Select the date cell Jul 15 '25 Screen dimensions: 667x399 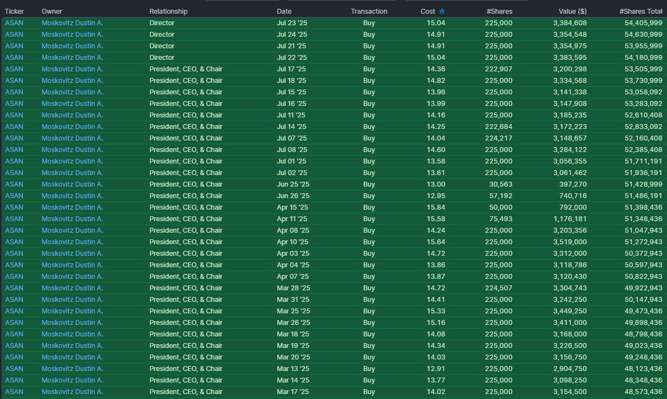pos(292,92)
